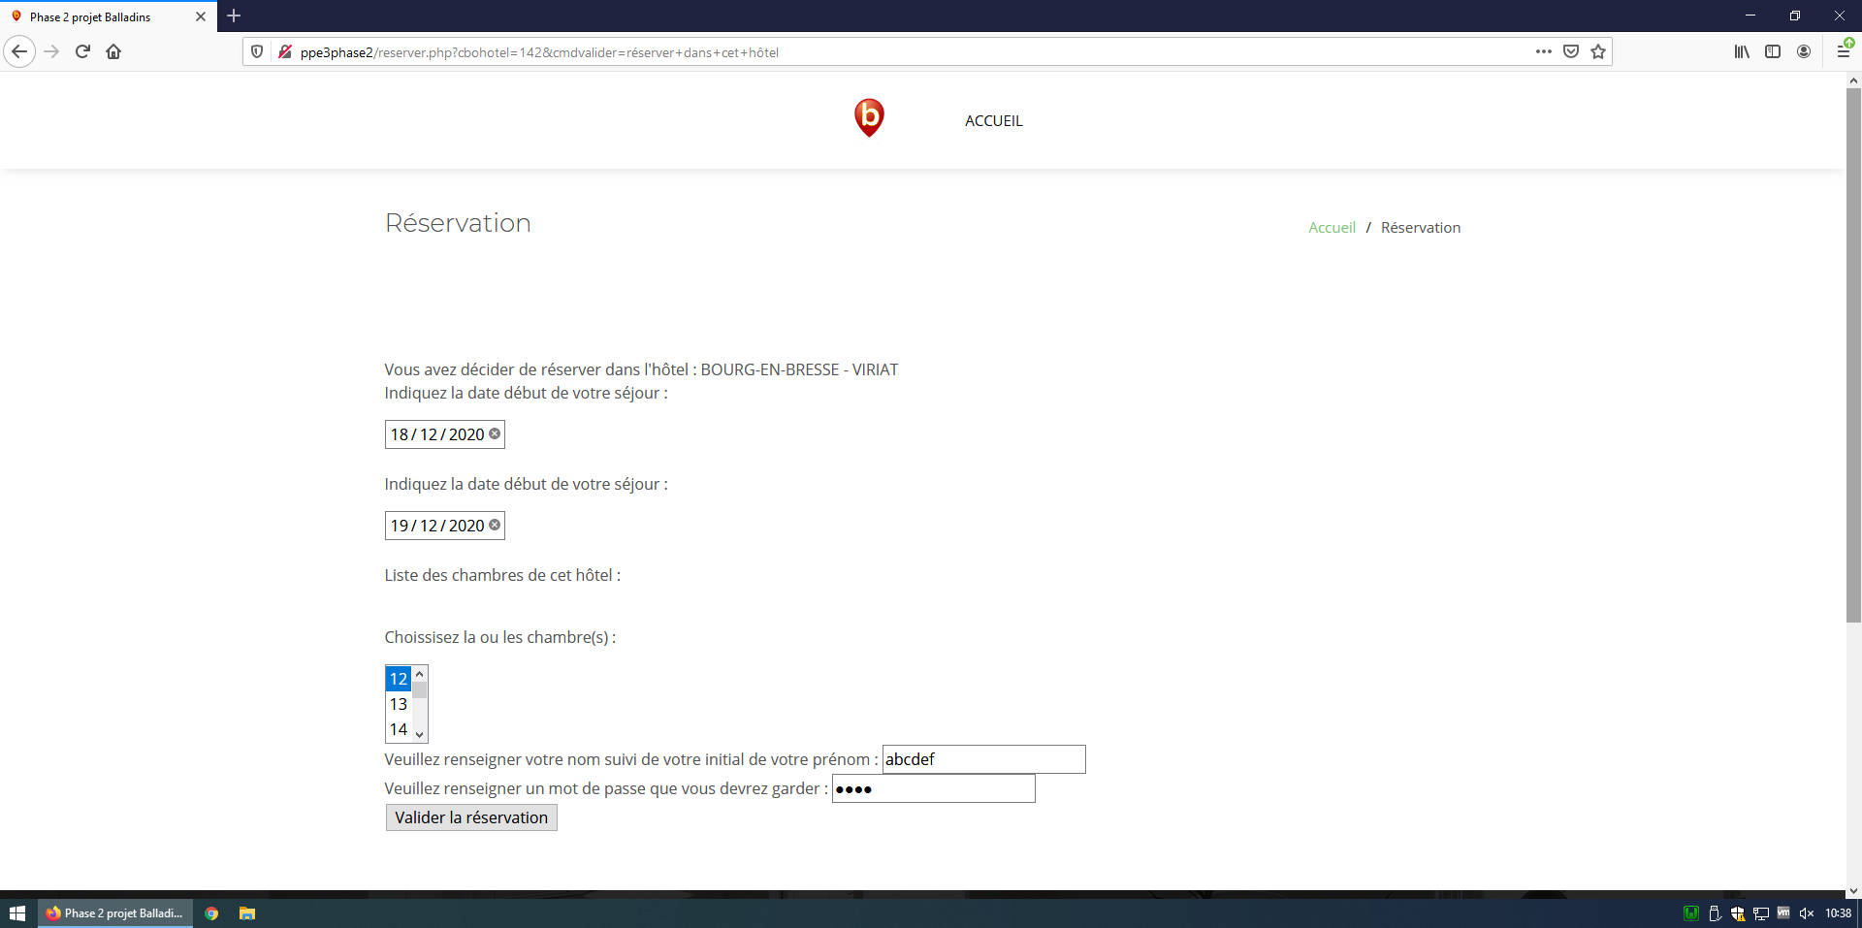The width and height of the screenshot is (1862, 928).
Task: Open a new browser tab
Action: pyautogui.click(x=234, y=16)
